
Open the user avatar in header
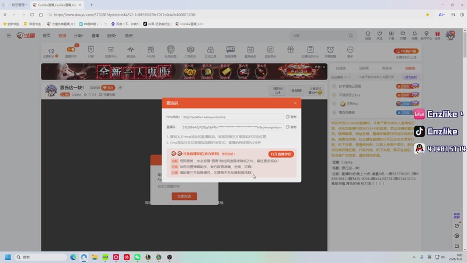click(x=450, y=35)
